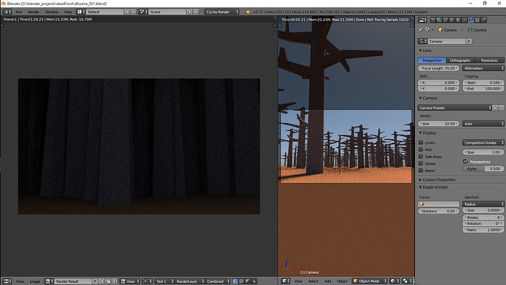Open Composition Guides dropdown

click(483, 142)
